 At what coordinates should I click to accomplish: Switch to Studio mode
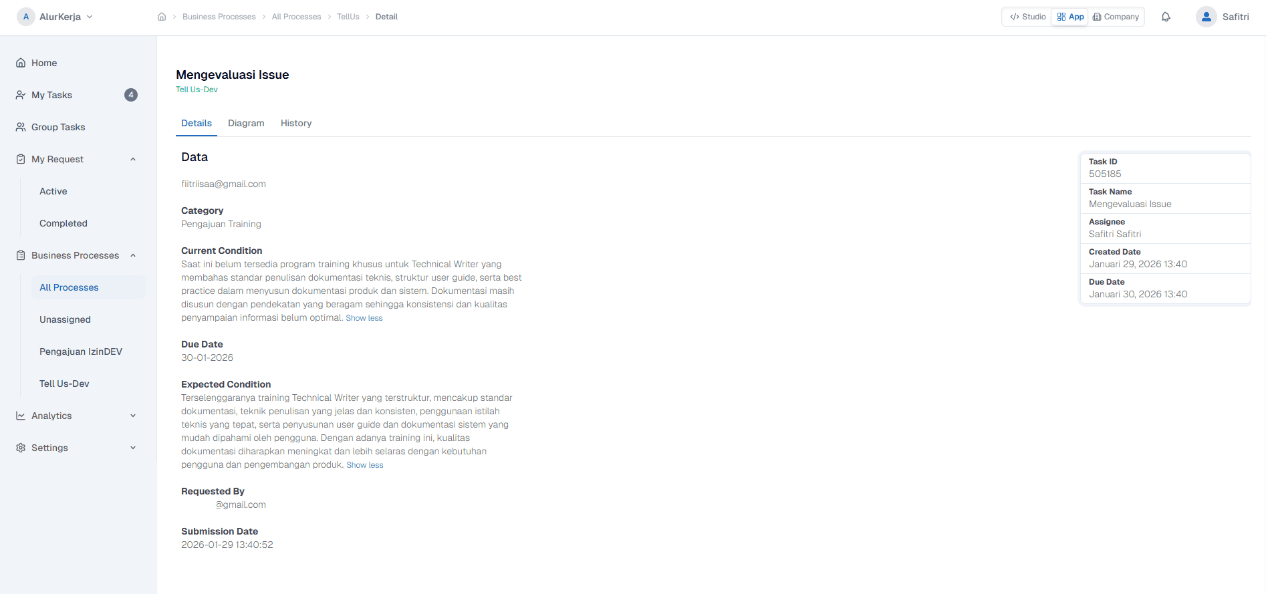point(1027,17)
